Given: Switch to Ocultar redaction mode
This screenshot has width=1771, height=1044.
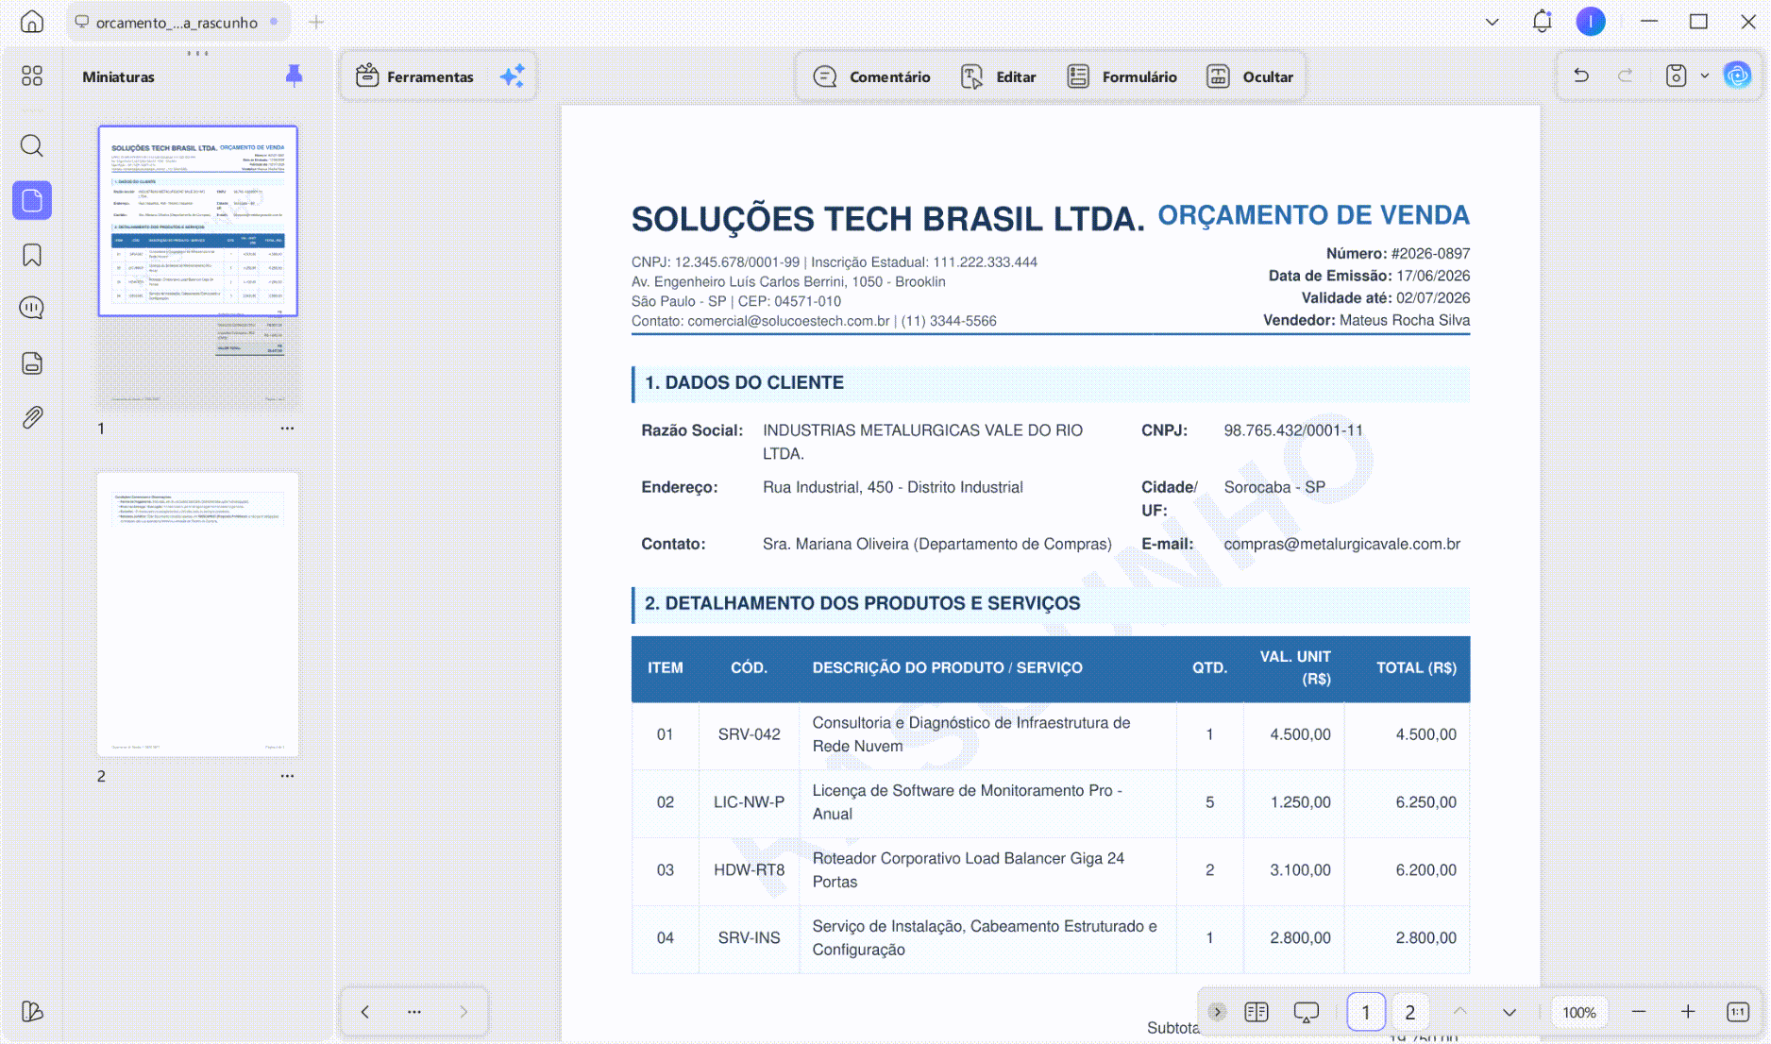Looking at the screenshot, I should tap(1250, 76).
